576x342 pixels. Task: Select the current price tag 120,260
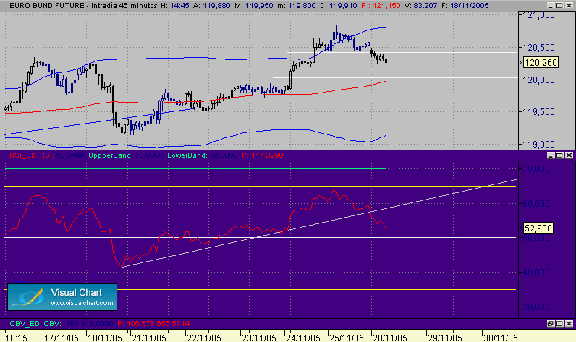(x=541, y=63)
